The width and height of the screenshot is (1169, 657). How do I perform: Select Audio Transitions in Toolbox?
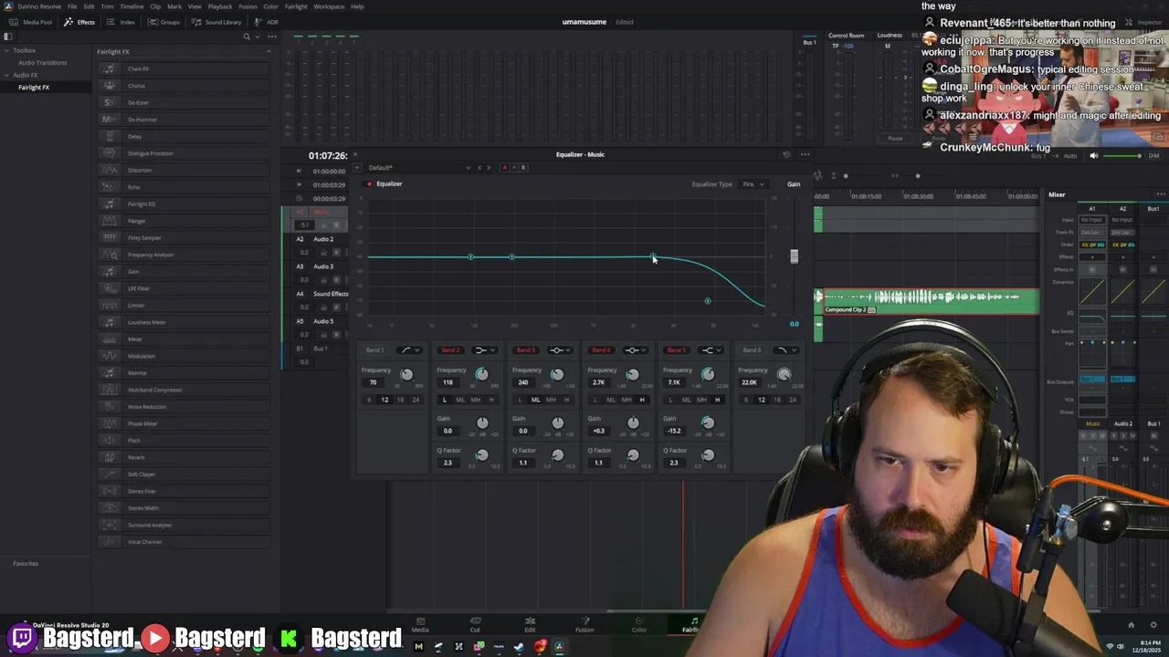click(43, 63)
